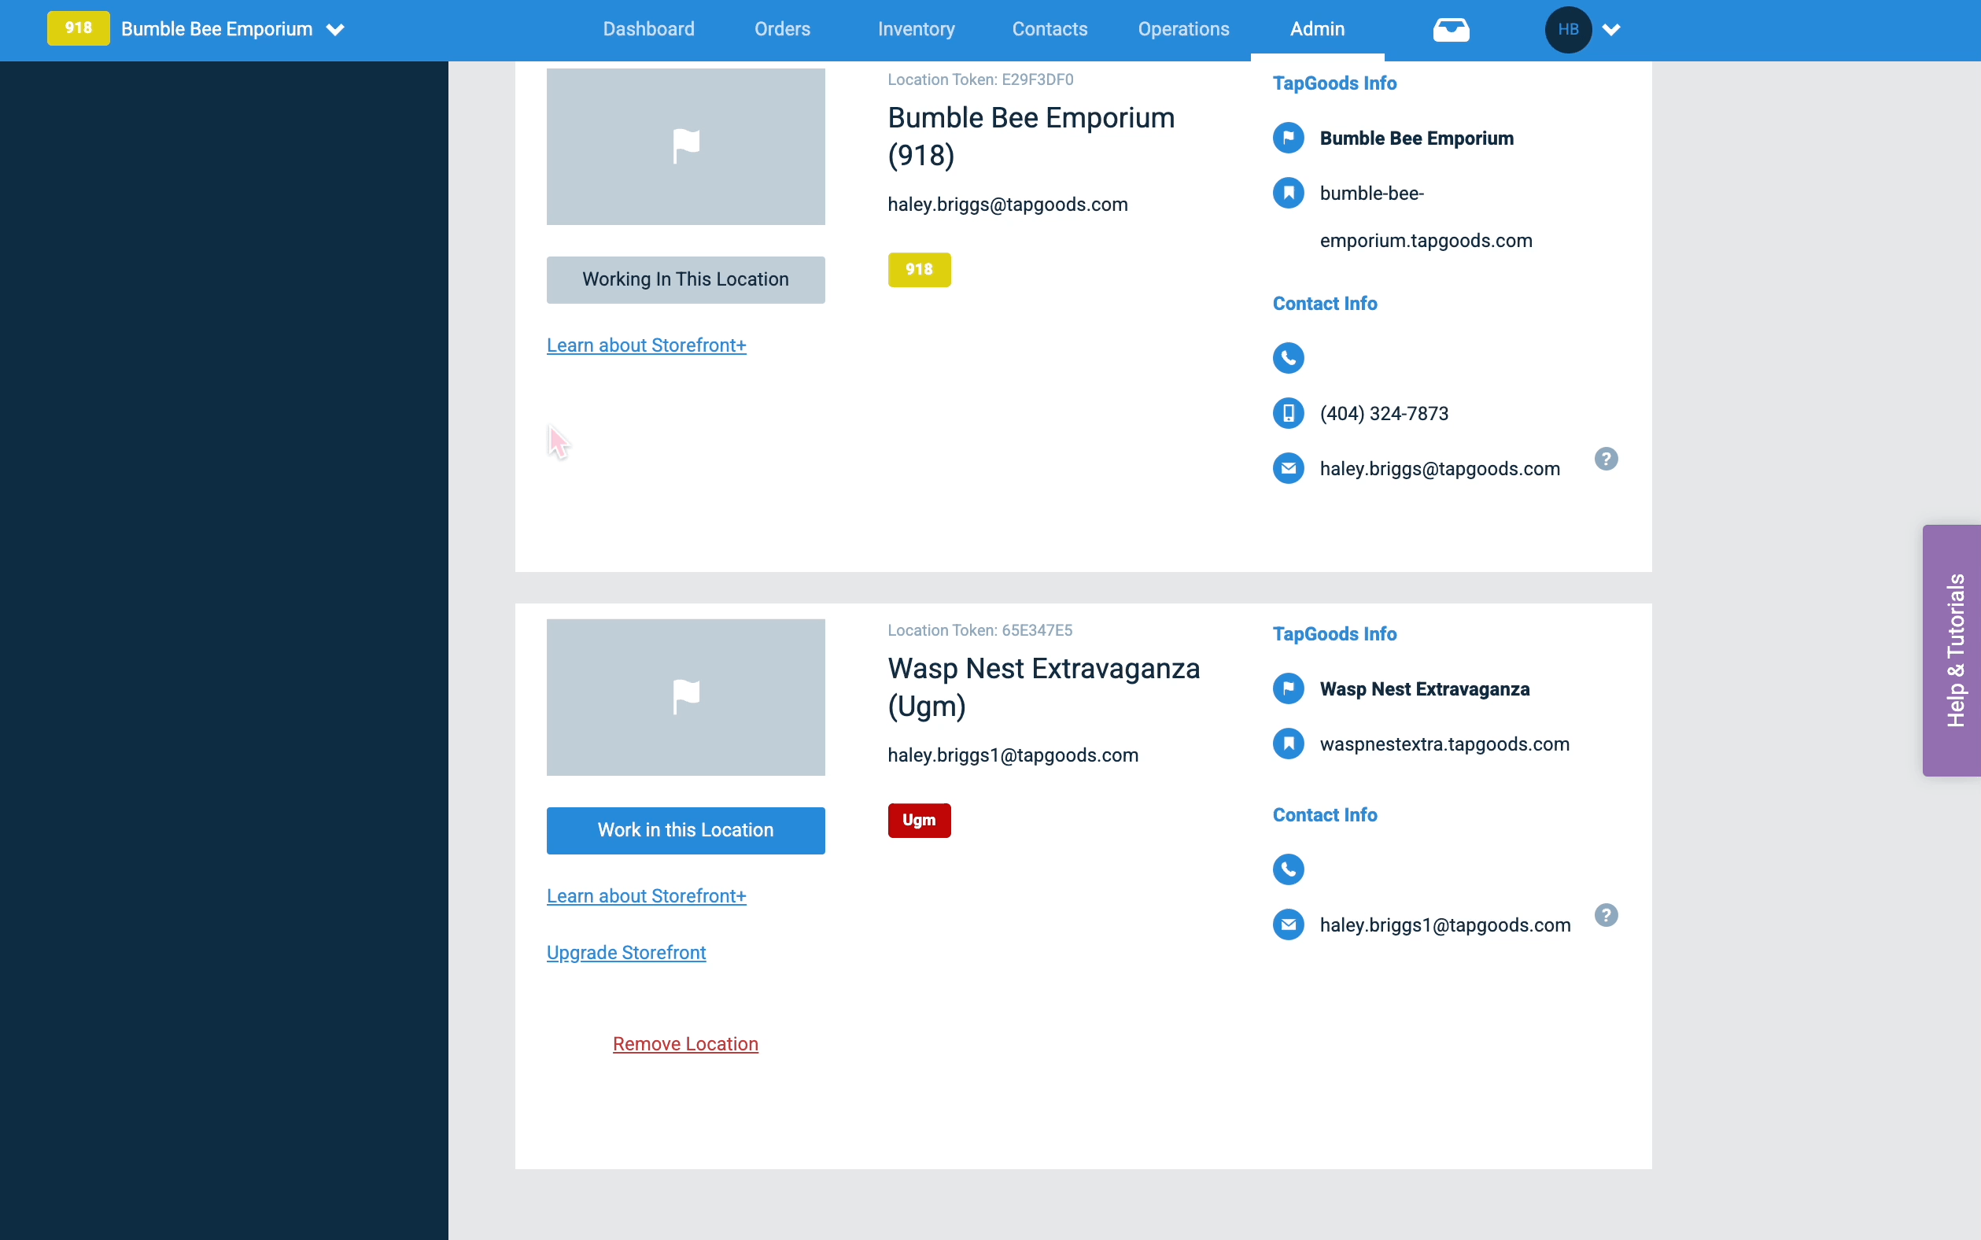Open the Help & Tutorials side tab

1953,651
